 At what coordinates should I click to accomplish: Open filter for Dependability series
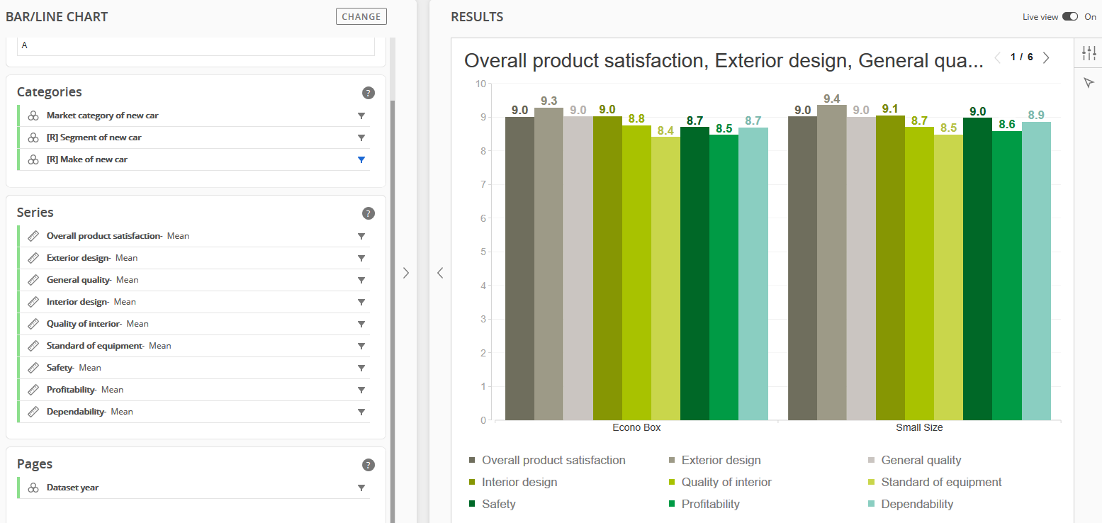361,412
